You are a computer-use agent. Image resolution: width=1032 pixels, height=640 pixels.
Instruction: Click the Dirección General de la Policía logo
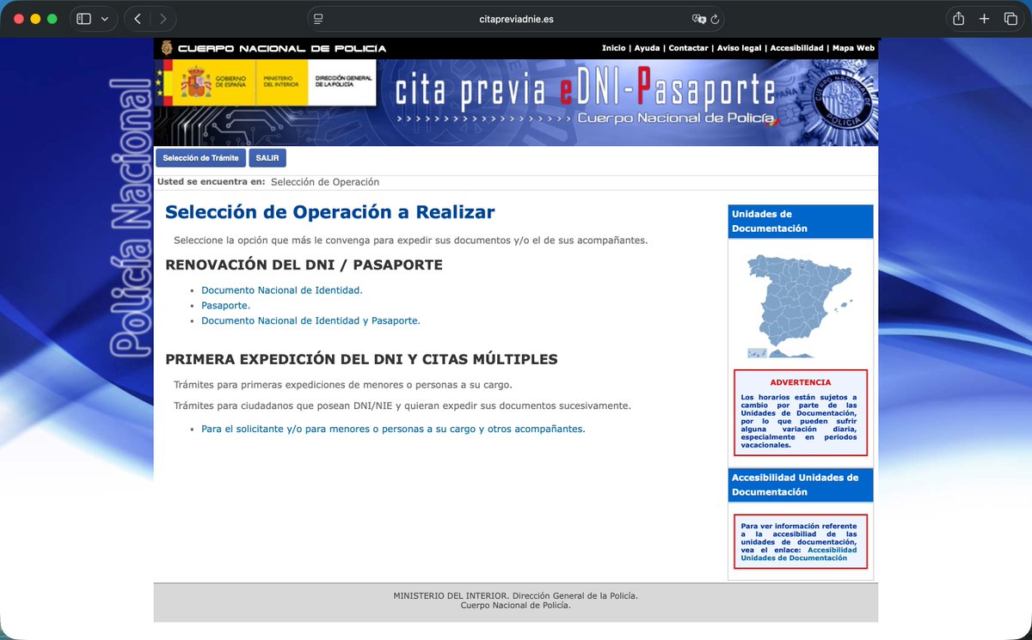(342, 82)
